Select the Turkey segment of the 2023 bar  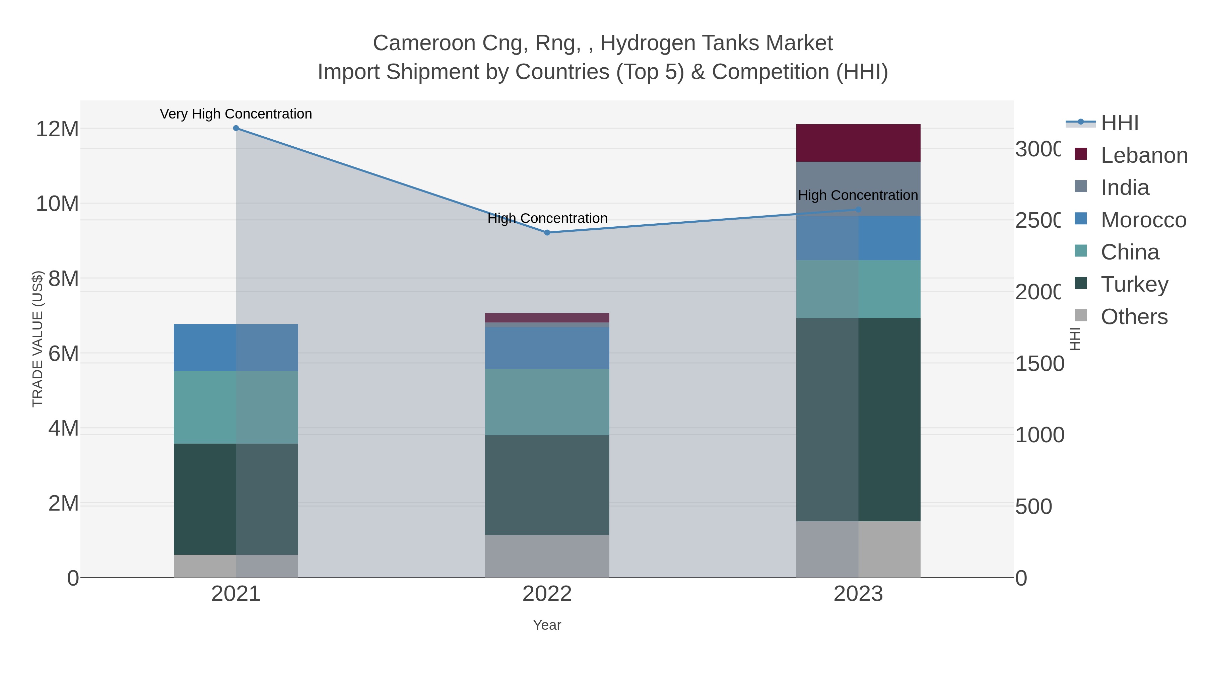858,420
